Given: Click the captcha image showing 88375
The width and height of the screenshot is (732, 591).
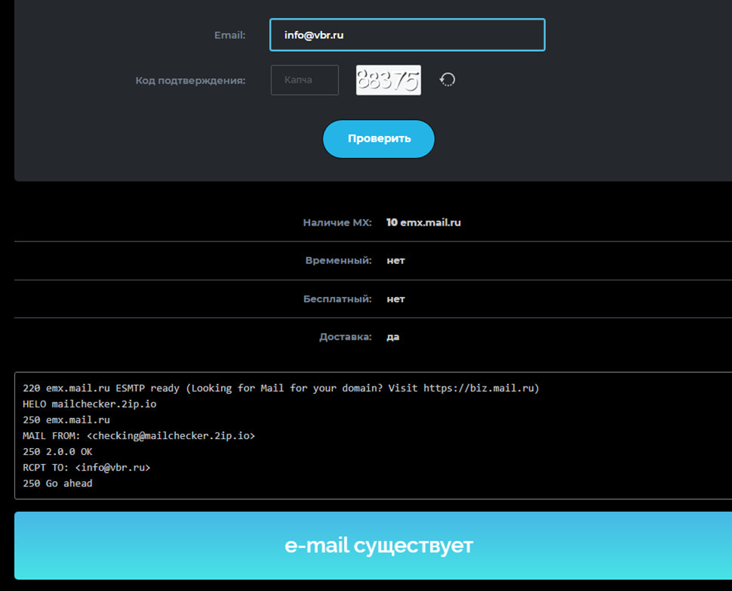Looking at the screenshot, I should point(388,80).
